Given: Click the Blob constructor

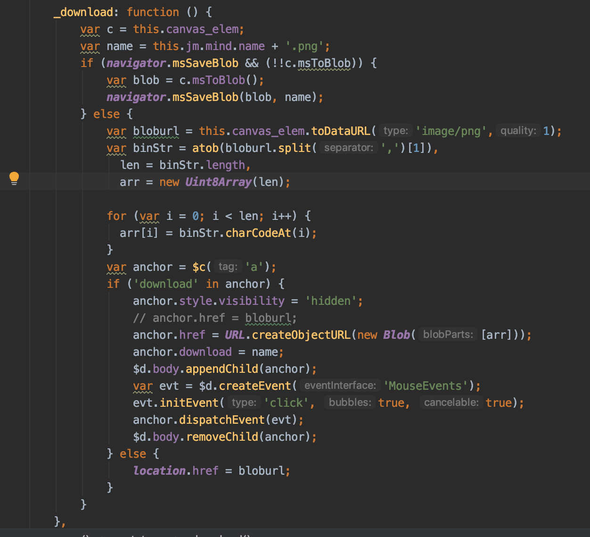Looking at the screenshot, I should coord(396,335).
